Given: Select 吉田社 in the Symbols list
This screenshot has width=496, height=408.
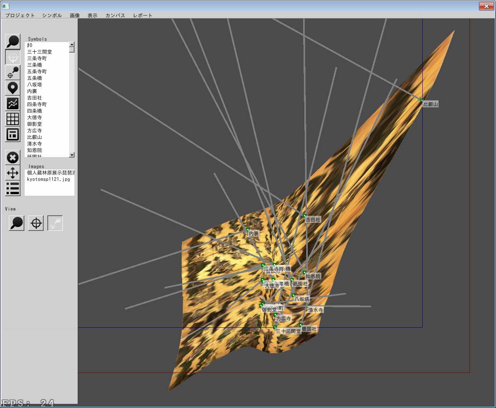Looking at the screenshot, I should pos(47,98).
